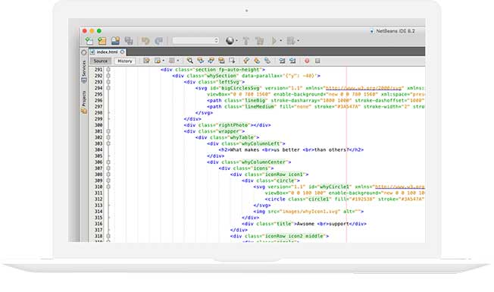Click the Save All toolbar icon
Image resolution: width=494 pixels, height=292 pixels.
pyautogui.click(x=129, y=41)
